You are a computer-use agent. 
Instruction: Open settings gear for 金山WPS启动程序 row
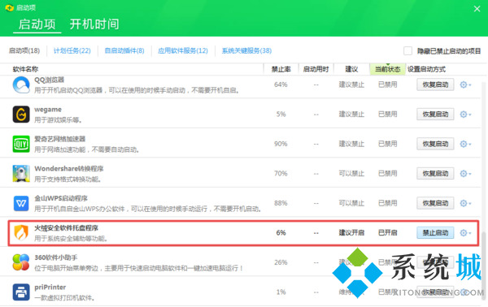click(465, 203)
